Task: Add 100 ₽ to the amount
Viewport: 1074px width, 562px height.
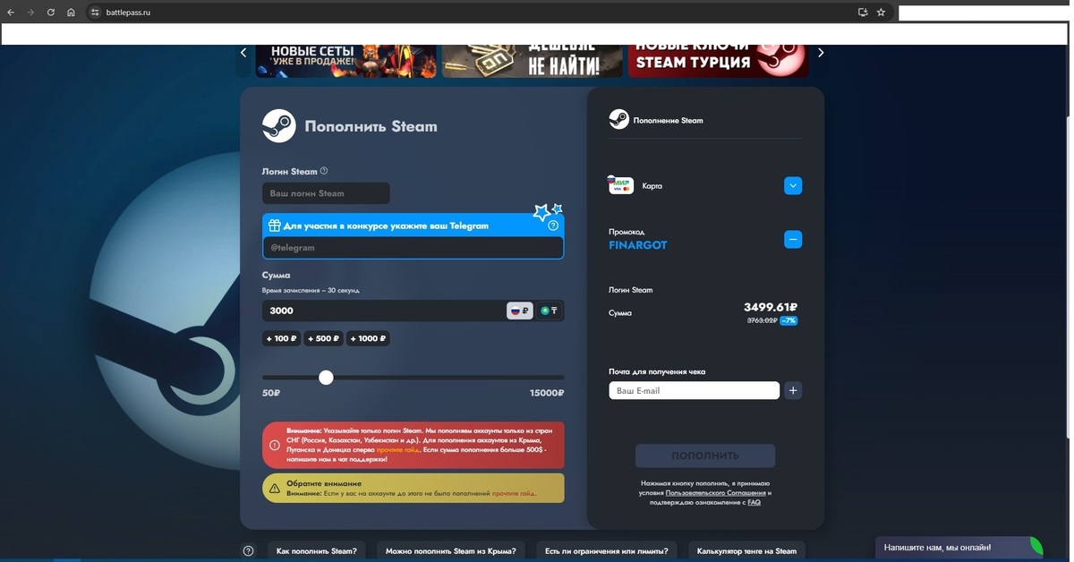Action: coord(281,338)
